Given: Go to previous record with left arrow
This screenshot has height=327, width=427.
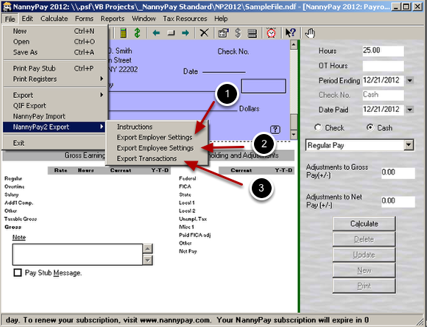Looking at the screenshot, I should [156, 33].
